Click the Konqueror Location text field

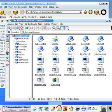[66, 32]
